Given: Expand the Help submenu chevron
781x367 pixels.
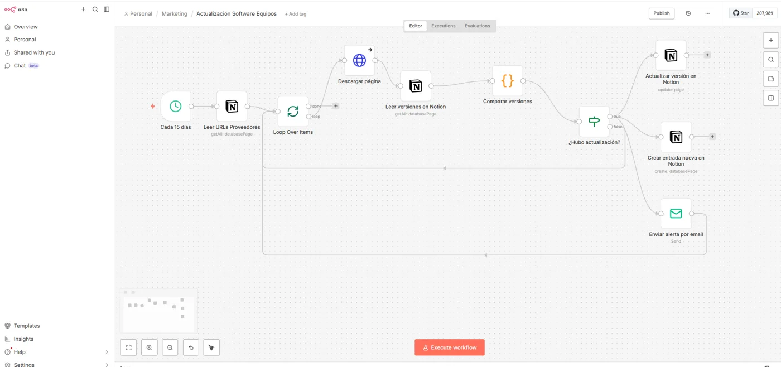Looking at the screenshot, I should coord(107,352).
